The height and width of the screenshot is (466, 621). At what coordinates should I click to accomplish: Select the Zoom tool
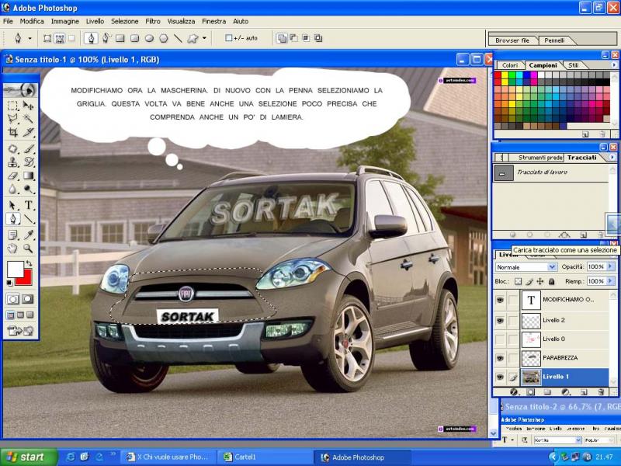tap(28, 249)
